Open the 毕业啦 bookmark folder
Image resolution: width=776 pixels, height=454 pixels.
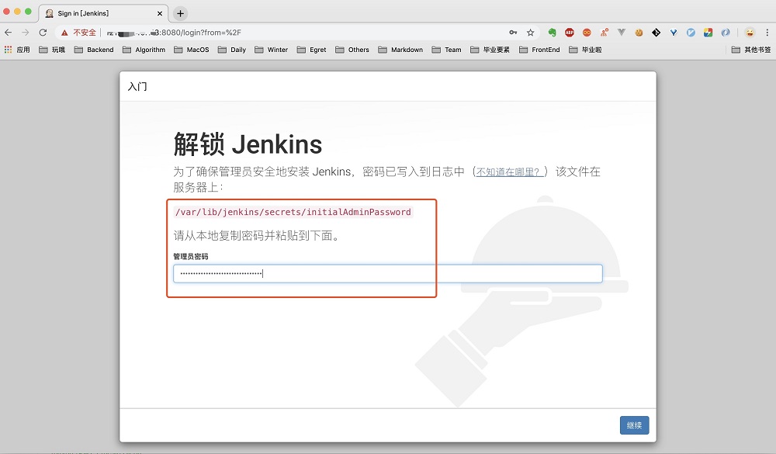click(x=585, y=50)
